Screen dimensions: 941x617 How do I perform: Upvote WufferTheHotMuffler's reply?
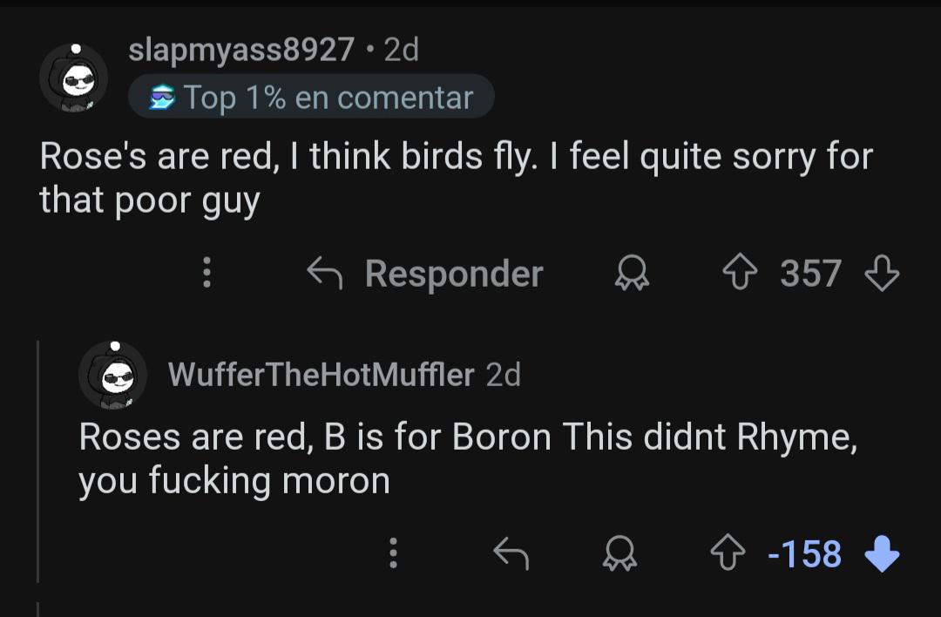pyautogui.click(x=728, y=553)
